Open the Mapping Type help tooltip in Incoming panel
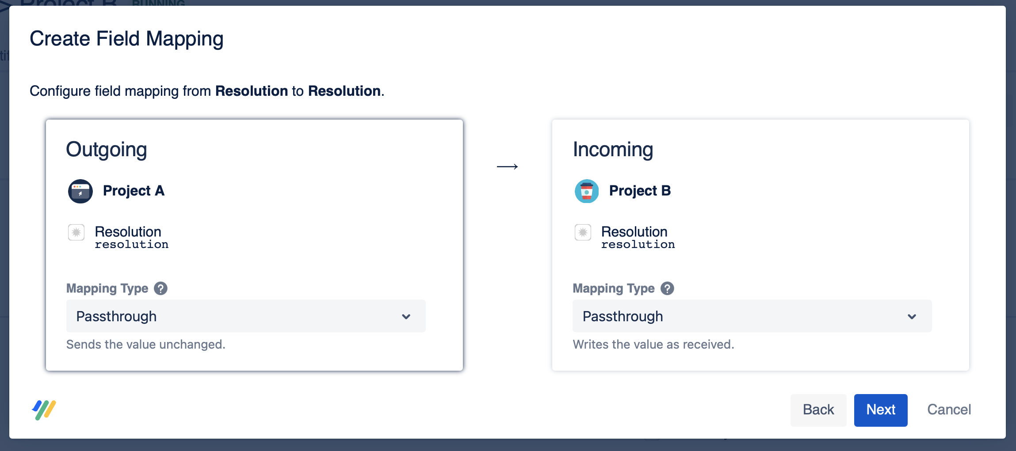The width and height of the screenshot is (1016, 451). point(668,288)
